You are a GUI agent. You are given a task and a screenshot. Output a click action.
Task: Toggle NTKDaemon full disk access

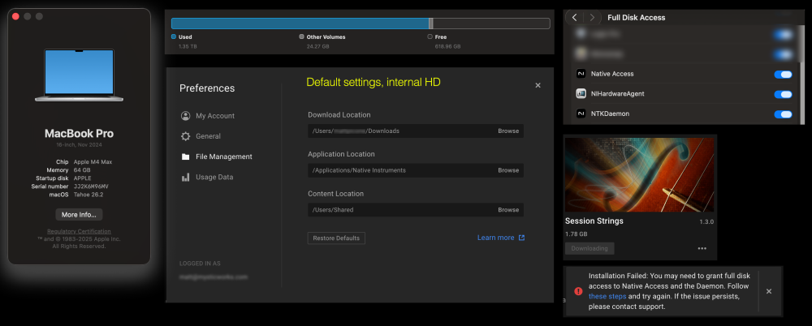[783, 114]
